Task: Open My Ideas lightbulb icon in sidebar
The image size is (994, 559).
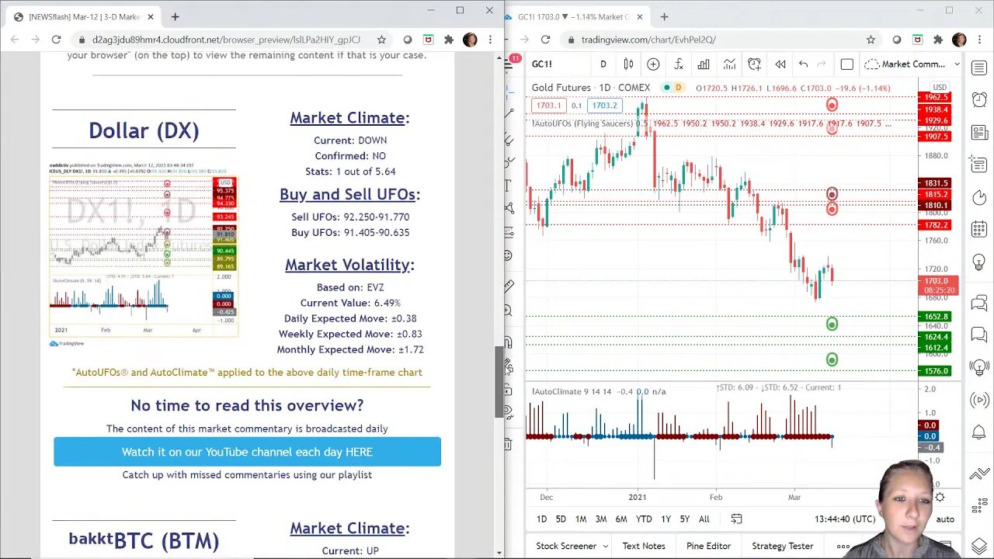Action: pos(978,263)
